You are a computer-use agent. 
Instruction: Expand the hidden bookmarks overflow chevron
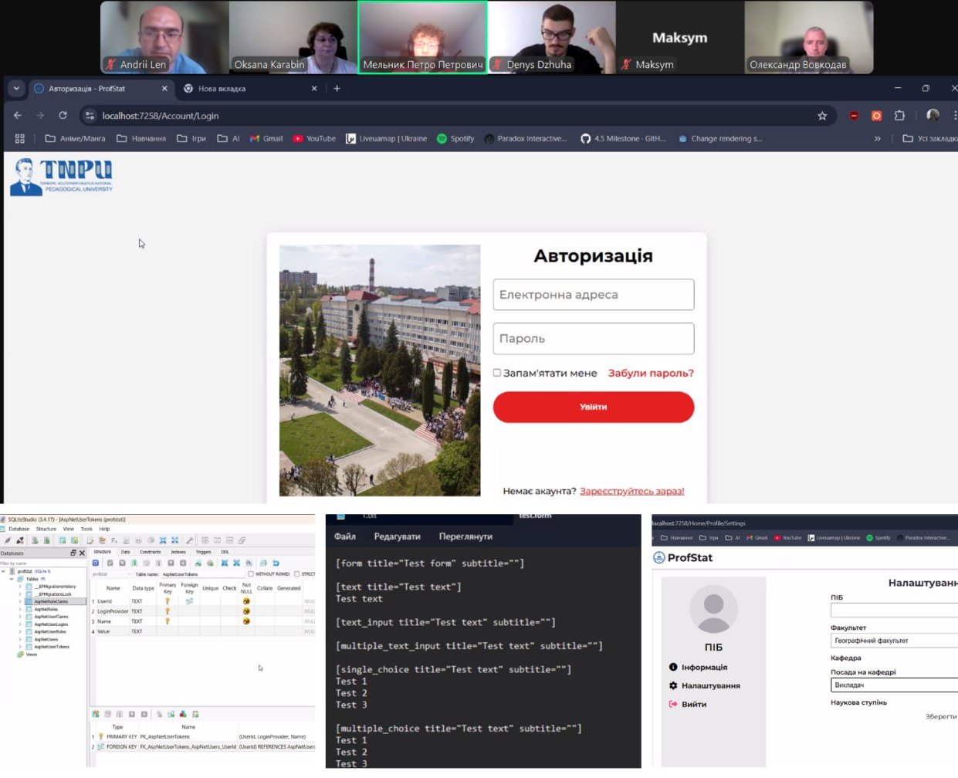(877, 139)
